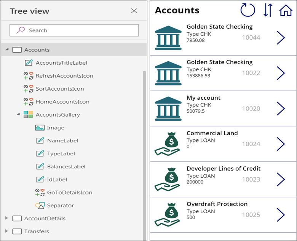Click the gallery icon beside AccountsGallery
This screenshot has height=241, width=297.
coord(28,115)
